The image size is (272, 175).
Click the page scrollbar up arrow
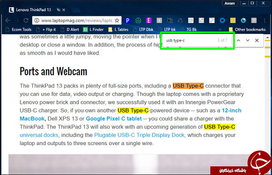(x=267, y=38)
